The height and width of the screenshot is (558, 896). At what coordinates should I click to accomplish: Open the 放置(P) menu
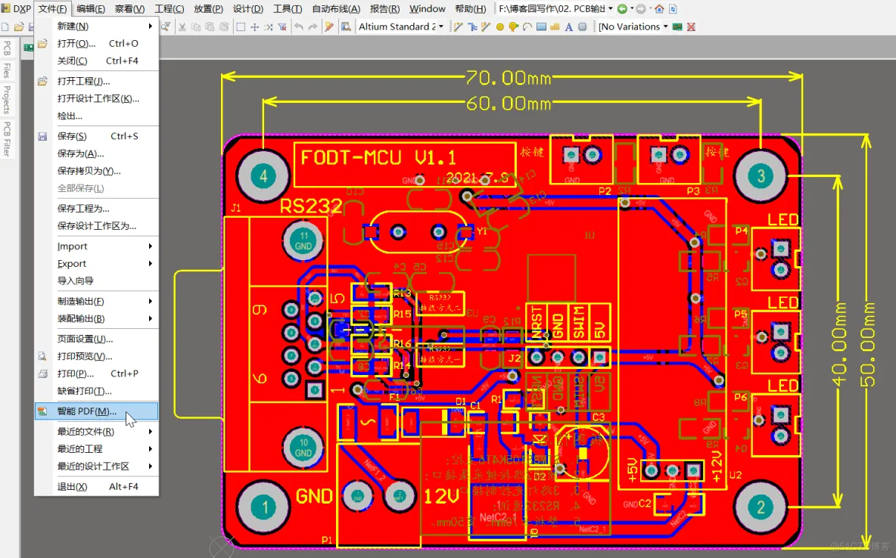[x=209, y=8]
